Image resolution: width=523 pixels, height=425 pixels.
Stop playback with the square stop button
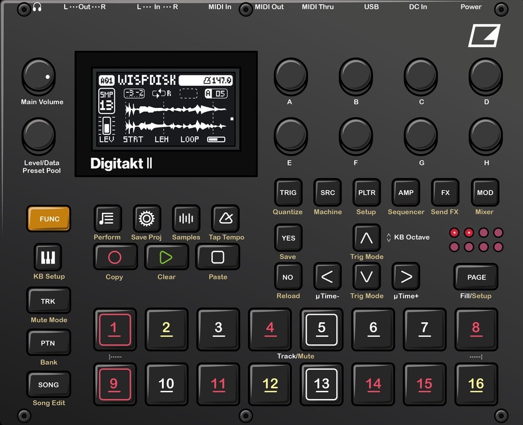point(217,257)
